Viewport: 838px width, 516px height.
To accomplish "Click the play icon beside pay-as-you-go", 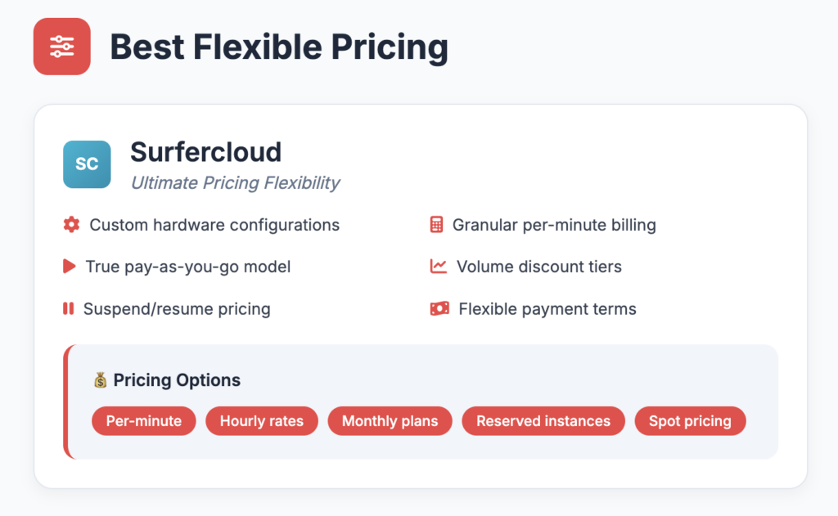I will click(x=70, y=266).
